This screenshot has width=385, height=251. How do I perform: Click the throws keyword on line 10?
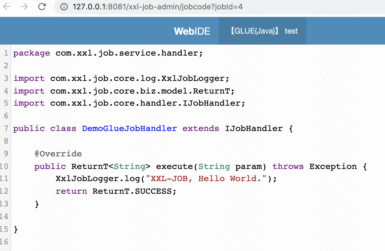pyautogui.click(x=288, y=167)
